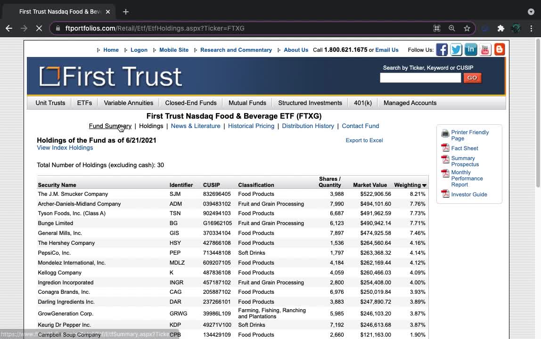Click the First Trust logo
This screenshot has height=339, width=541.
pyautogui.click(x=110, y=77)
